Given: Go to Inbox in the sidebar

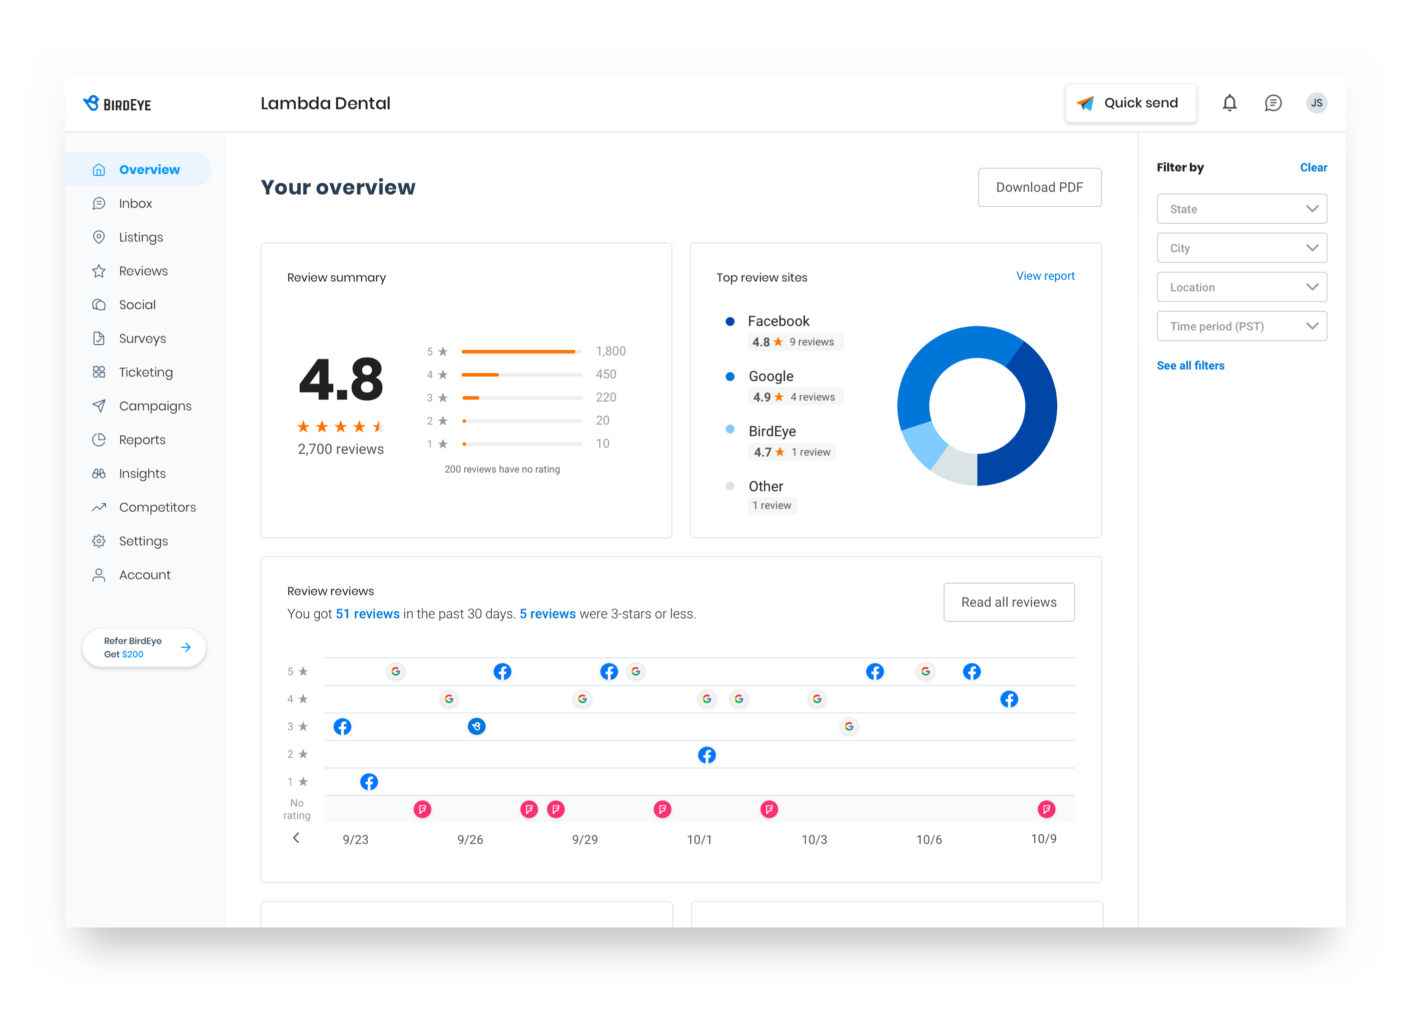Looking at the screenshot, I should tap(135, 203).
